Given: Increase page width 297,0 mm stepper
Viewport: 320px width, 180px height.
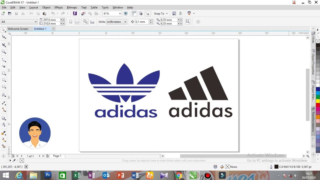Looking at the screenshot, I should point(64,19).
